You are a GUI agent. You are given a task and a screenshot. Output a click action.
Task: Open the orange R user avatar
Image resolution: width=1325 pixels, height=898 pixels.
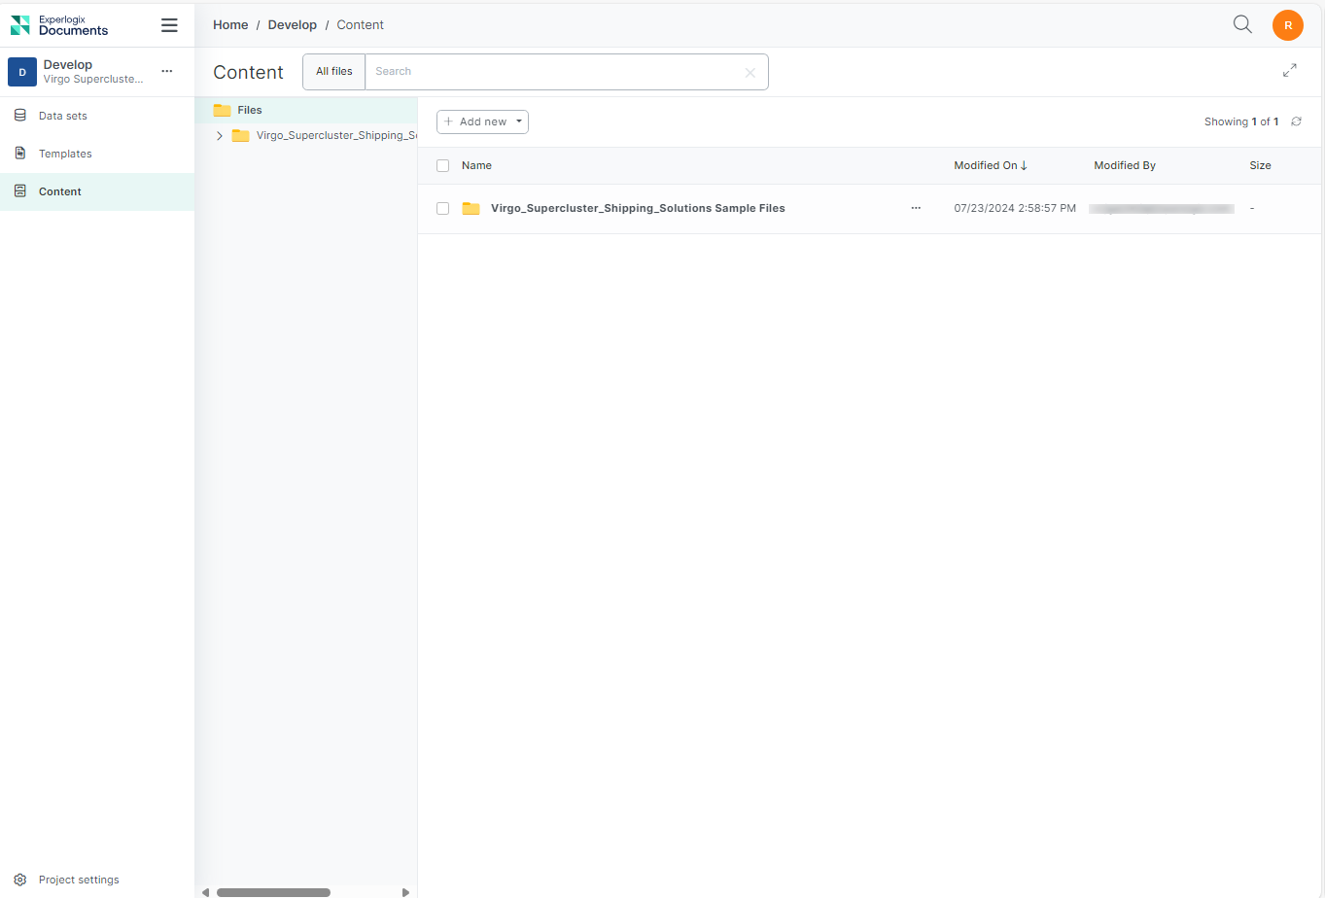1288,25
